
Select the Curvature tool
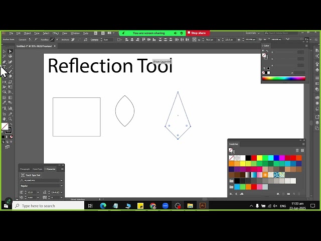10,62
